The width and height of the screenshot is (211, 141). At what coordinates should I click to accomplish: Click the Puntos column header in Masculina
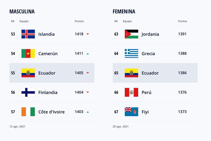click(79, 21)
